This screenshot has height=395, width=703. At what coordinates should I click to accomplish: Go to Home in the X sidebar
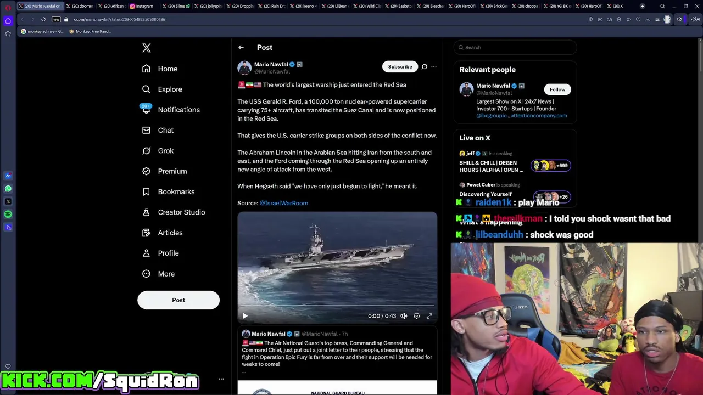coord(160,69)
